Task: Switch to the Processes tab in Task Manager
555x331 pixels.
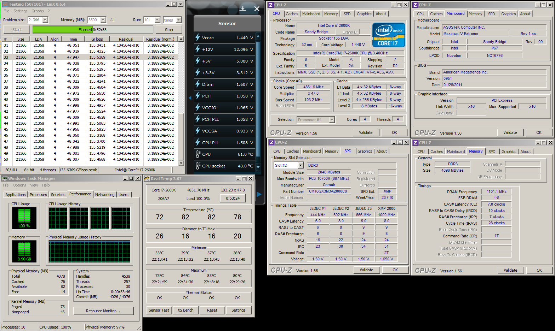Action: tap(38, 195)
